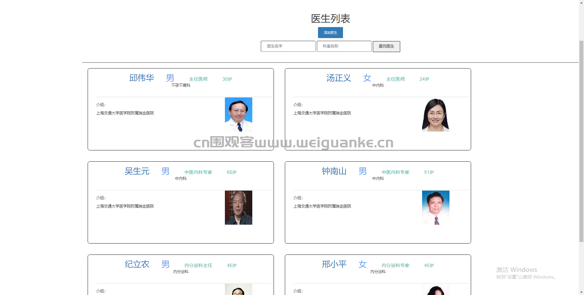
Task: Click 吴生元's portrait photo
Action: click(x=239, y=208)
